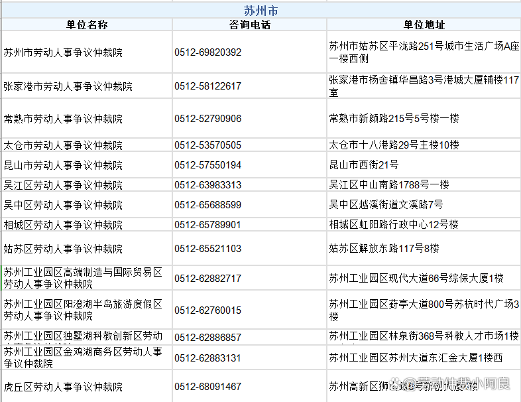
Task: Select phone number 0512-62886857
Action: [x=208, y=338]
